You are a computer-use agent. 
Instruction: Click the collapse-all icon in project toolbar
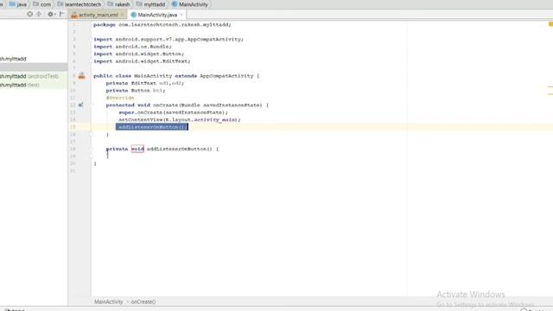(39, 14)
